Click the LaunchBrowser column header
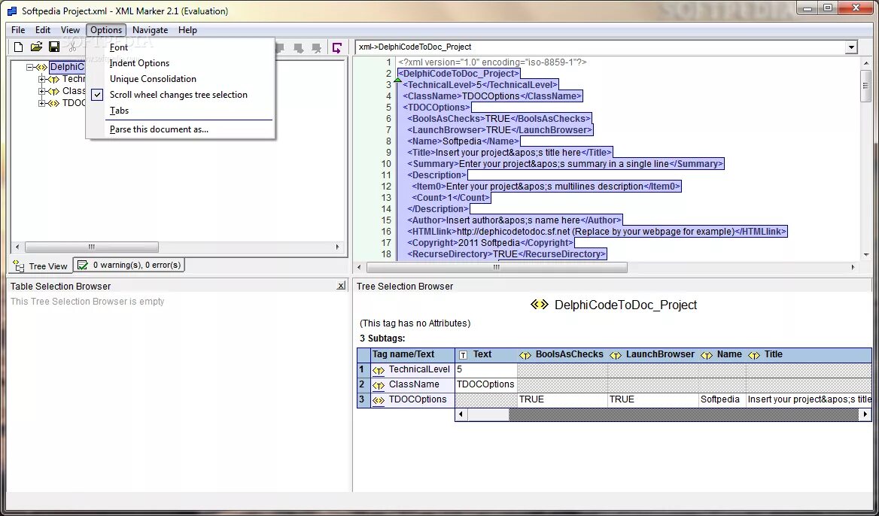The width and height of the screenshot is (879, 516). point(653,354)
